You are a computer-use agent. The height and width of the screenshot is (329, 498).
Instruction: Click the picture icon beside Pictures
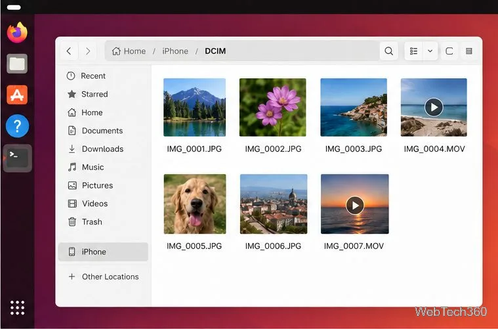[72, 185]
